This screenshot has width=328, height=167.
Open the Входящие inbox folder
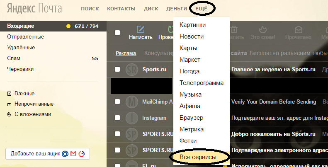[53, 26]
